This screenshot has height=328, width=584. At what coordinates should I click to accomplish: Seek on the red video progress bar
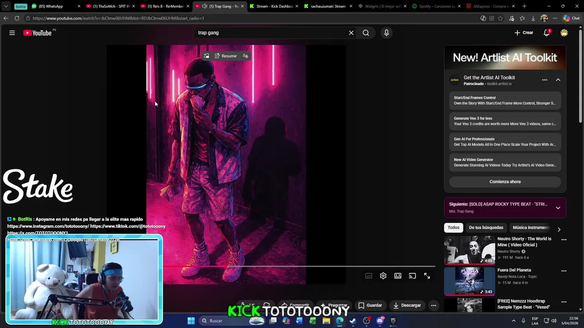coord(299,266)
